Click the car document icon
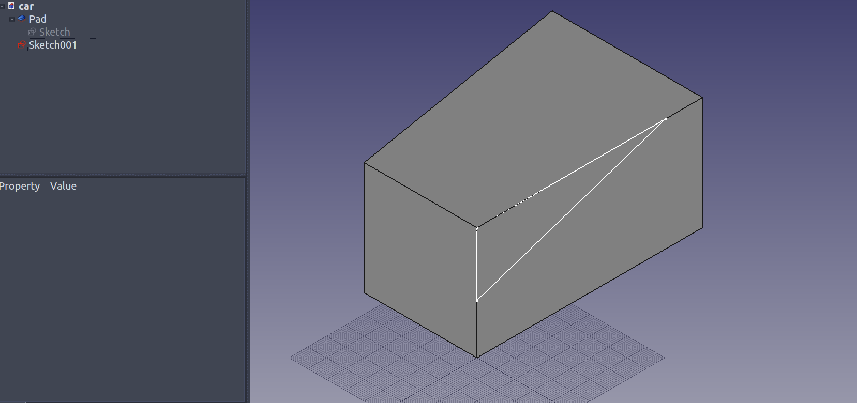This screenshot has width=857, height=403. tap(11, 6)
